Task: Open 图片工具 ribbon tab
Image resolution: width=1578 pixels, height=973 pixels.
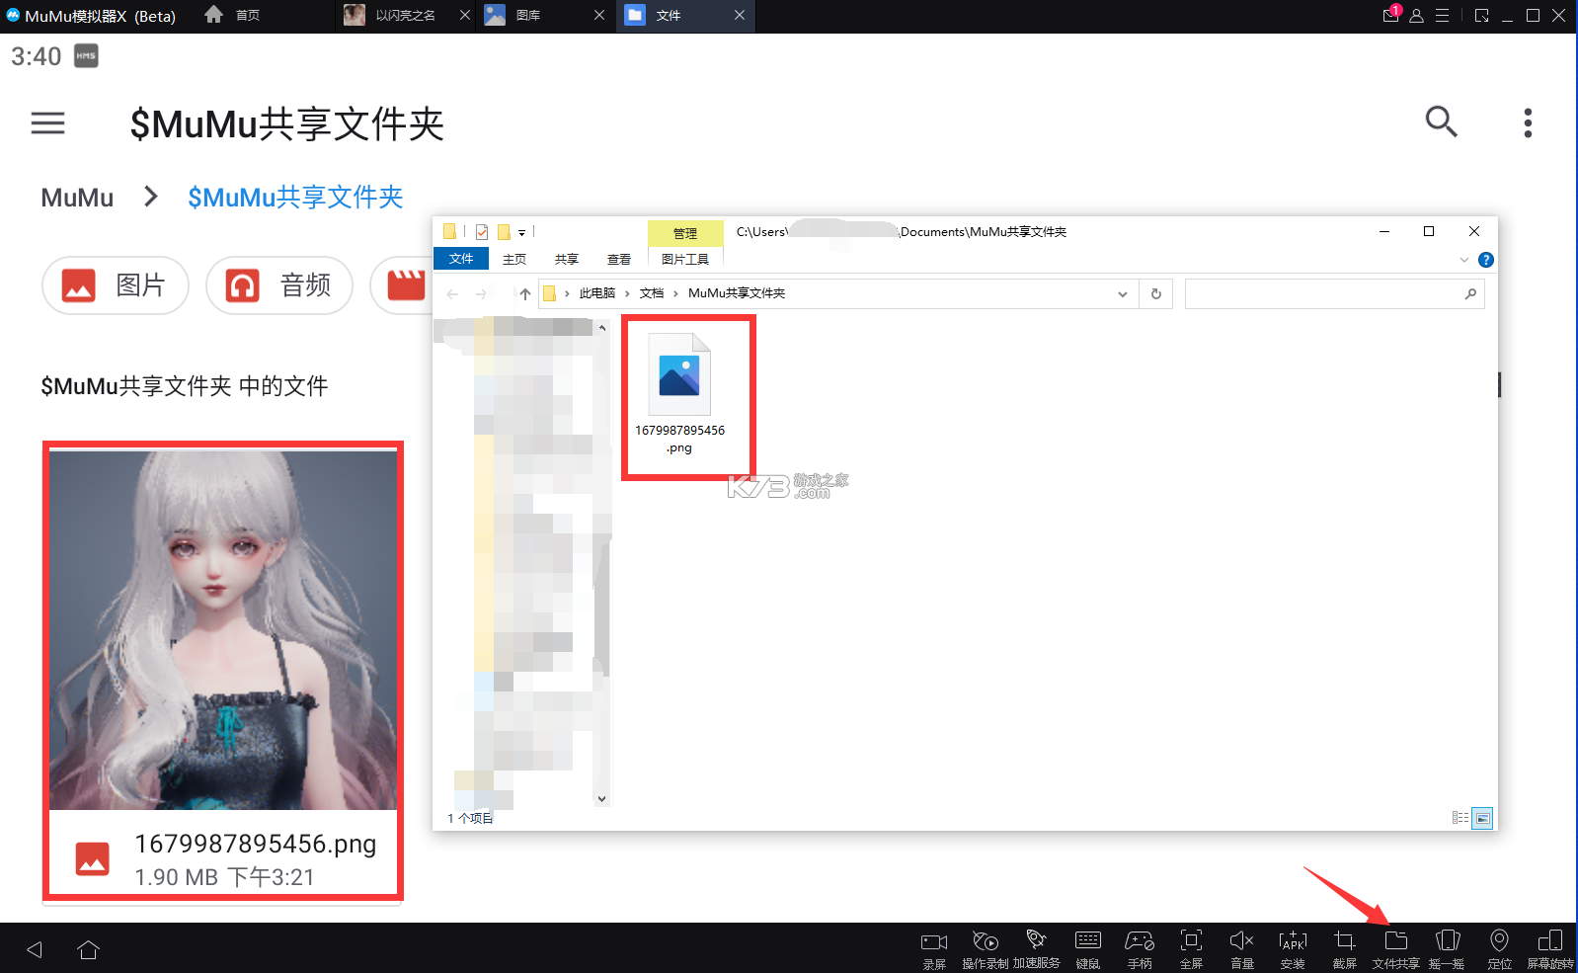Action: [685, 259]
